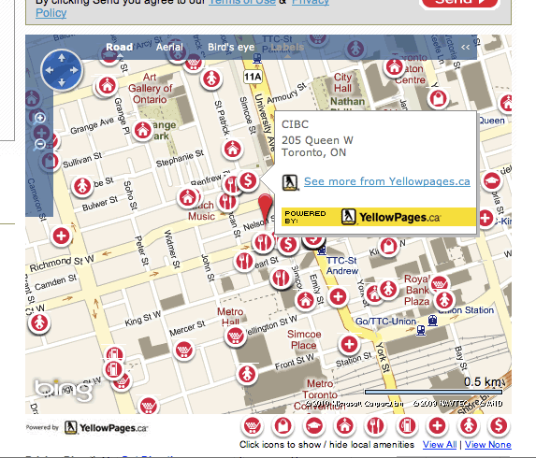
Task: Toggle grocery cart amenities in the legend
Action: point(253,426)
